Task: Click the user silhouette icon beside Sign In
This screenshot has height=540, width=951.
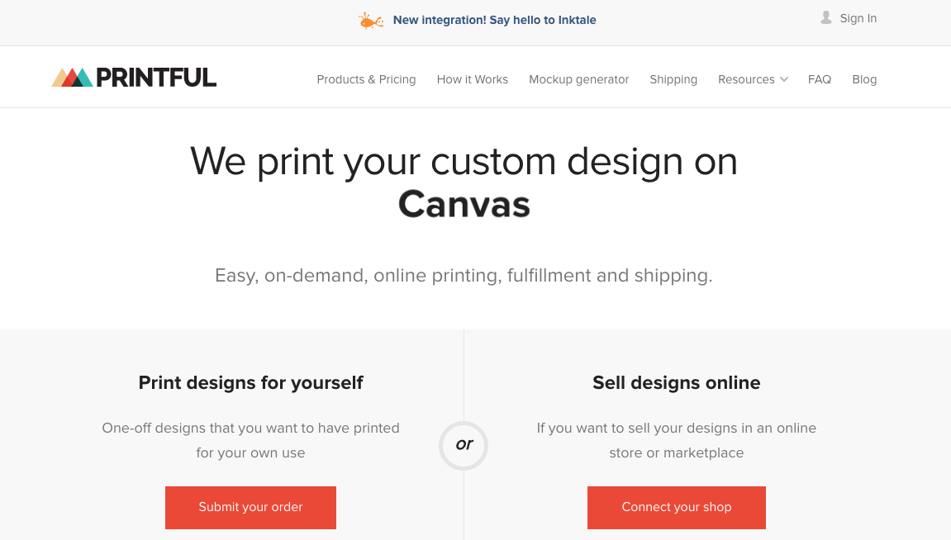Action: click(825, 17)
